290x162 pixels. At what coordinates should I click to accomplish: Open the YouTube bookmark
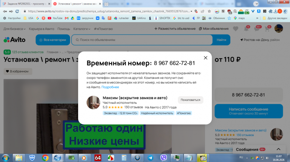(55, 18)
